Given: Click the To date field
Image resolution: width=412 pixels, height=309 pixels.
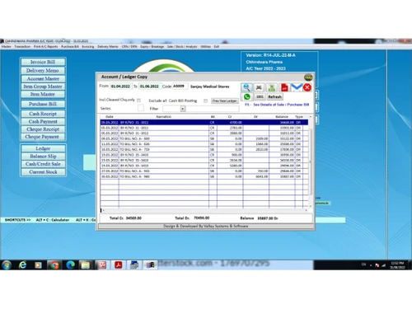Looking at the screenshot, I should pyautogui.click(x=150, y=87).
